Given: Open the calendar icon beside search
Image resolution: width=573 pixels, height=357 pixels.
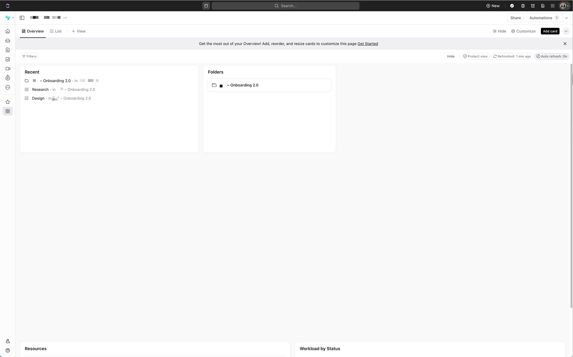Looking at the screenshot, I should [x=206, y=6].
